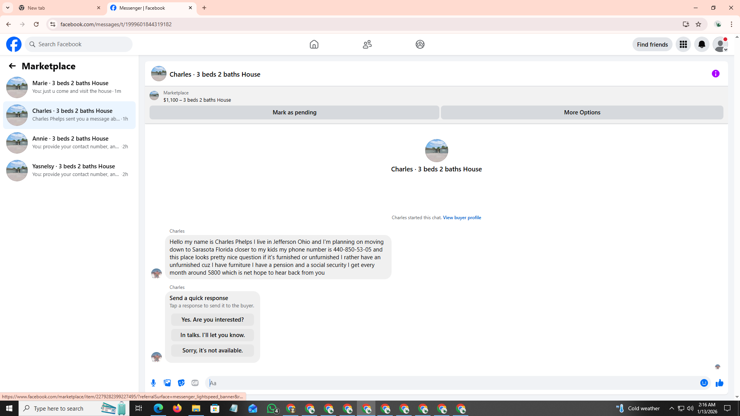Click the Mark as pending button
Image resolution: width=740 pixels, height=416 pixels.
click(294, 112)
